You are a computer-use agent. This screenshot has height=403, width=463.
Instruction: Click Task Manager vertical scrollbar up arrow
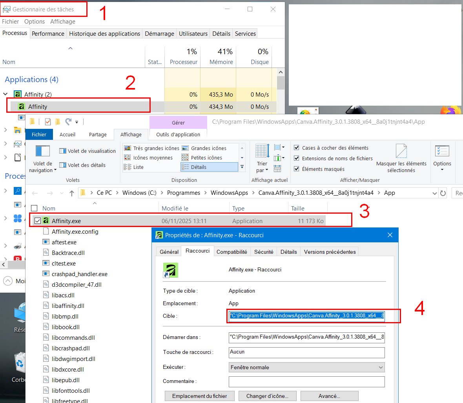pos(281,72)
